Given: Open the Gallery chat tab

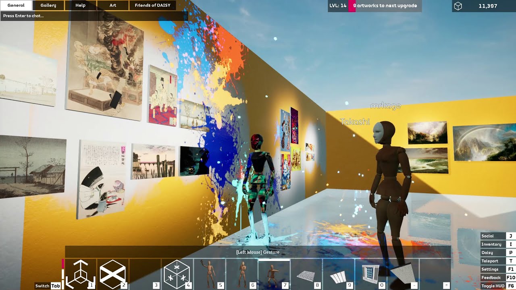Looking at the screenshot, I should point(48,5).
